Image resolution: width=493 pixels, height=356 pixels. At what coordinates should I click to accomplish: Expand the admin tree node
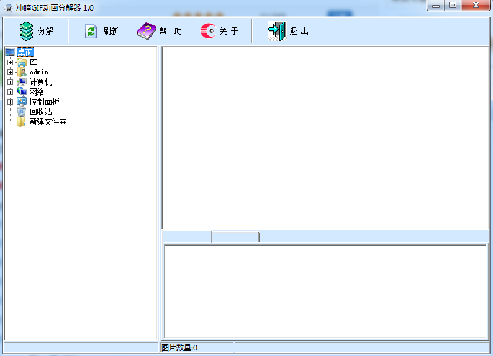[x=10, y=72]
